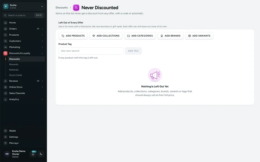The image size is (260, 162).
Task: Open the Kosha store switcher dropdown
Action: 23,6
